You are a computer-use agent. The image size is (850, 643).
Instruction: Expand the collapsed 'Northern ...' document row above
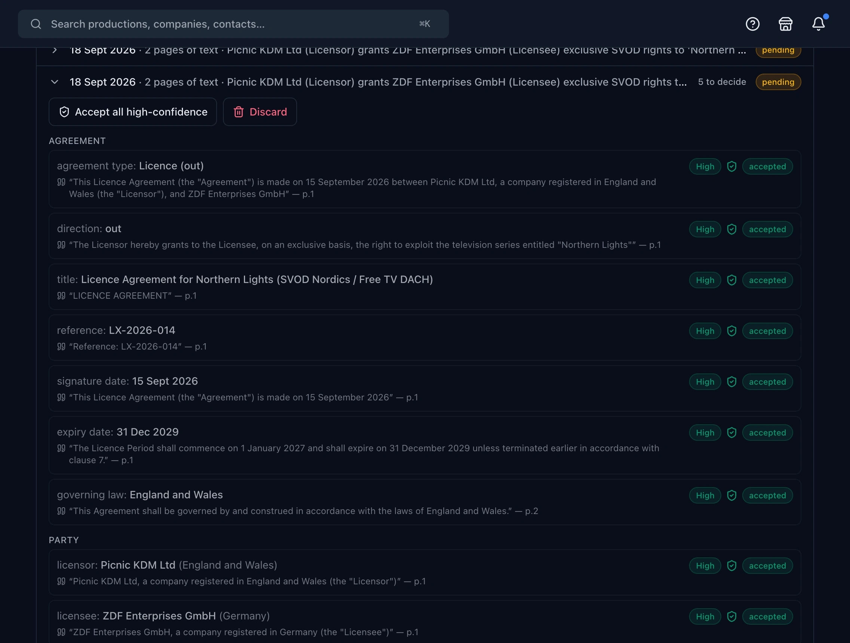pos(55,50)
